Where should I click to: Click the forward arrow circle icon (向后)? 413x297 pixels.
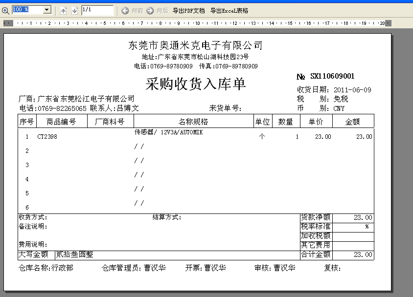pyautogui.click(x=150, y=11)
